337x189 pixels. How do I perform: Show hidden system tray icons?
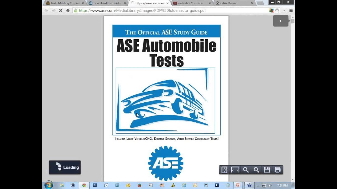pyautogui.click(x=258, y=186)
